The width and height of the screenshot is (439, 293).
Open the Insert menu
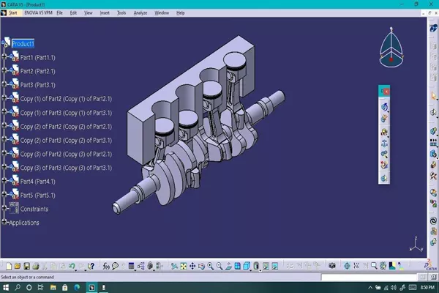point(105,13)
